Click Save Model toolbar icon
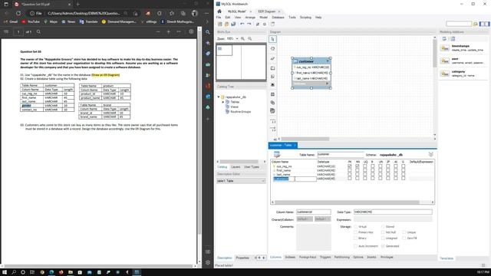 233,24
